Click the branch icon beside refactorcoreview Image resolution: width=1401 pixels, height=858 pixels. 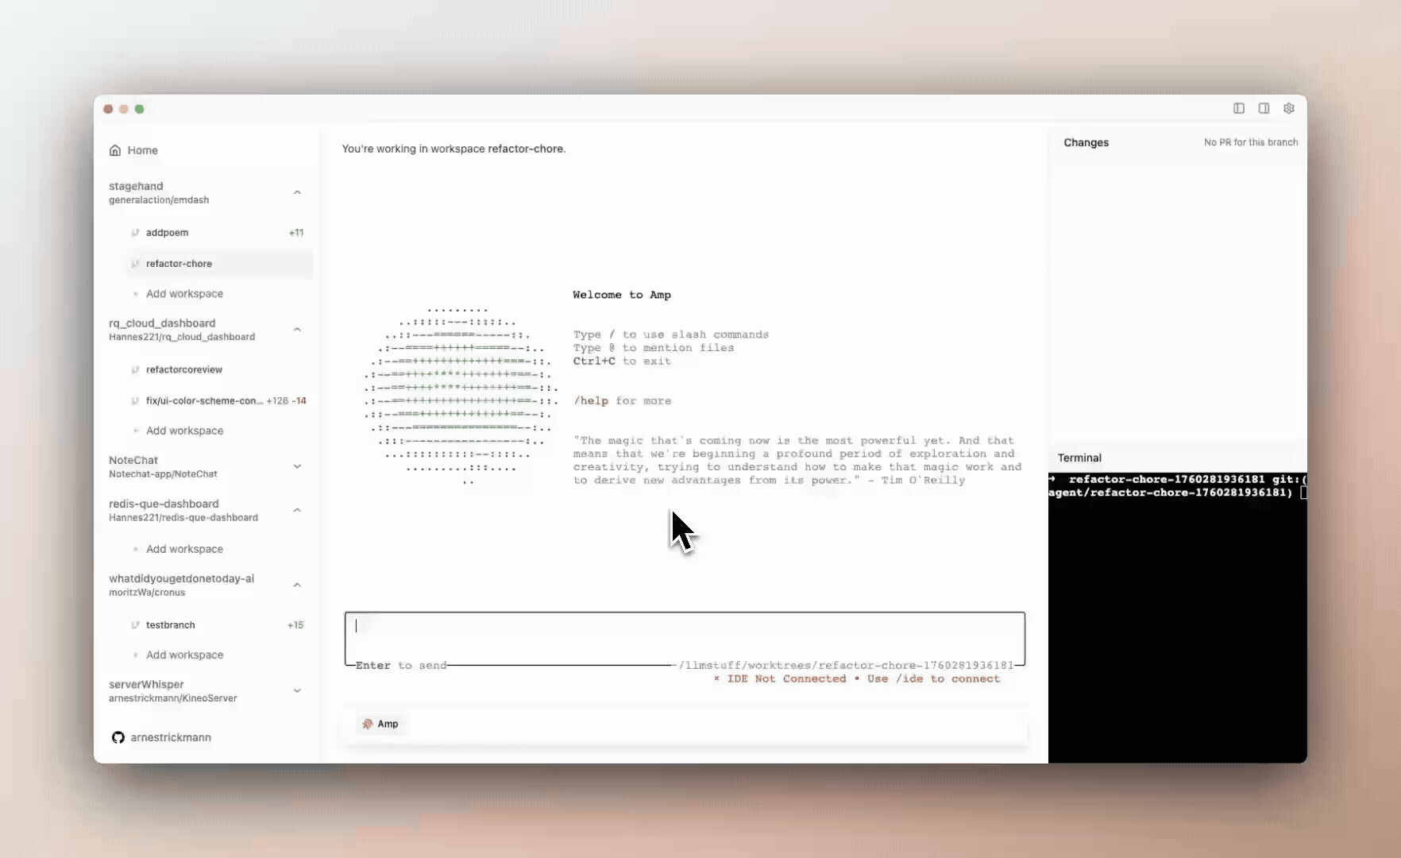tap(135, 369)
